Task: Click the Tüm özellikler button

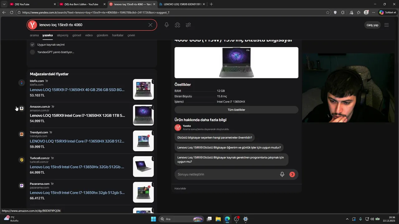Action: (236, 110)
